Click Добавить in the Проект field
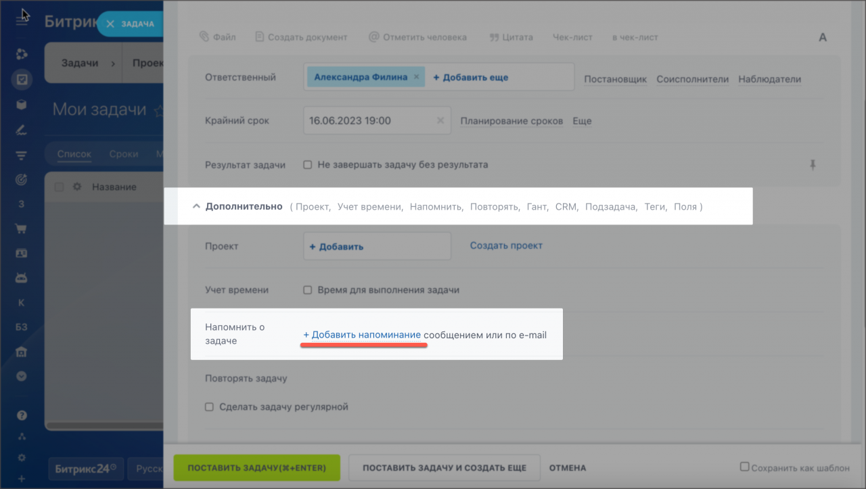866x489 pixels. 336,247
